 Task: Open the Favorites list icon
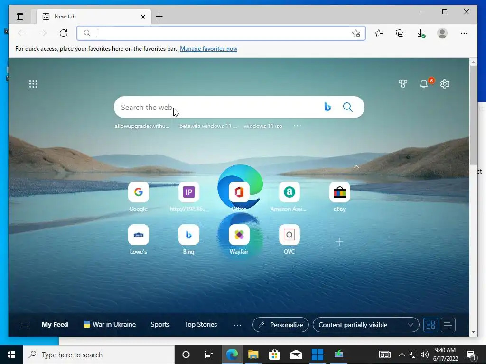[x=378, y=33]
